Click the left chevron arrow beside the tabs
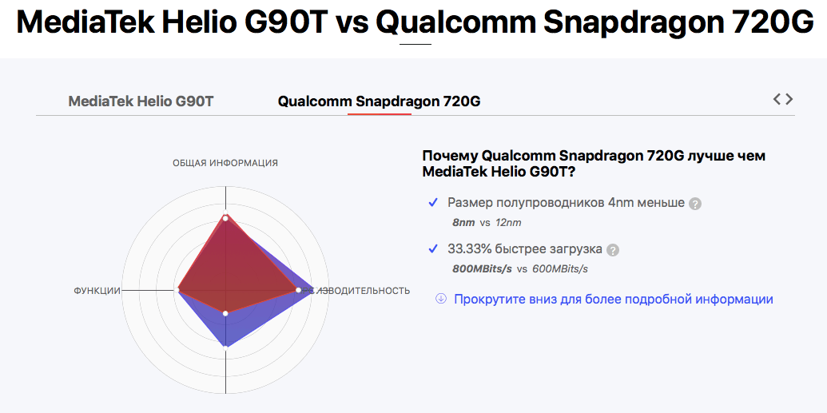This screenshot has height=413, width=827. 777,99
